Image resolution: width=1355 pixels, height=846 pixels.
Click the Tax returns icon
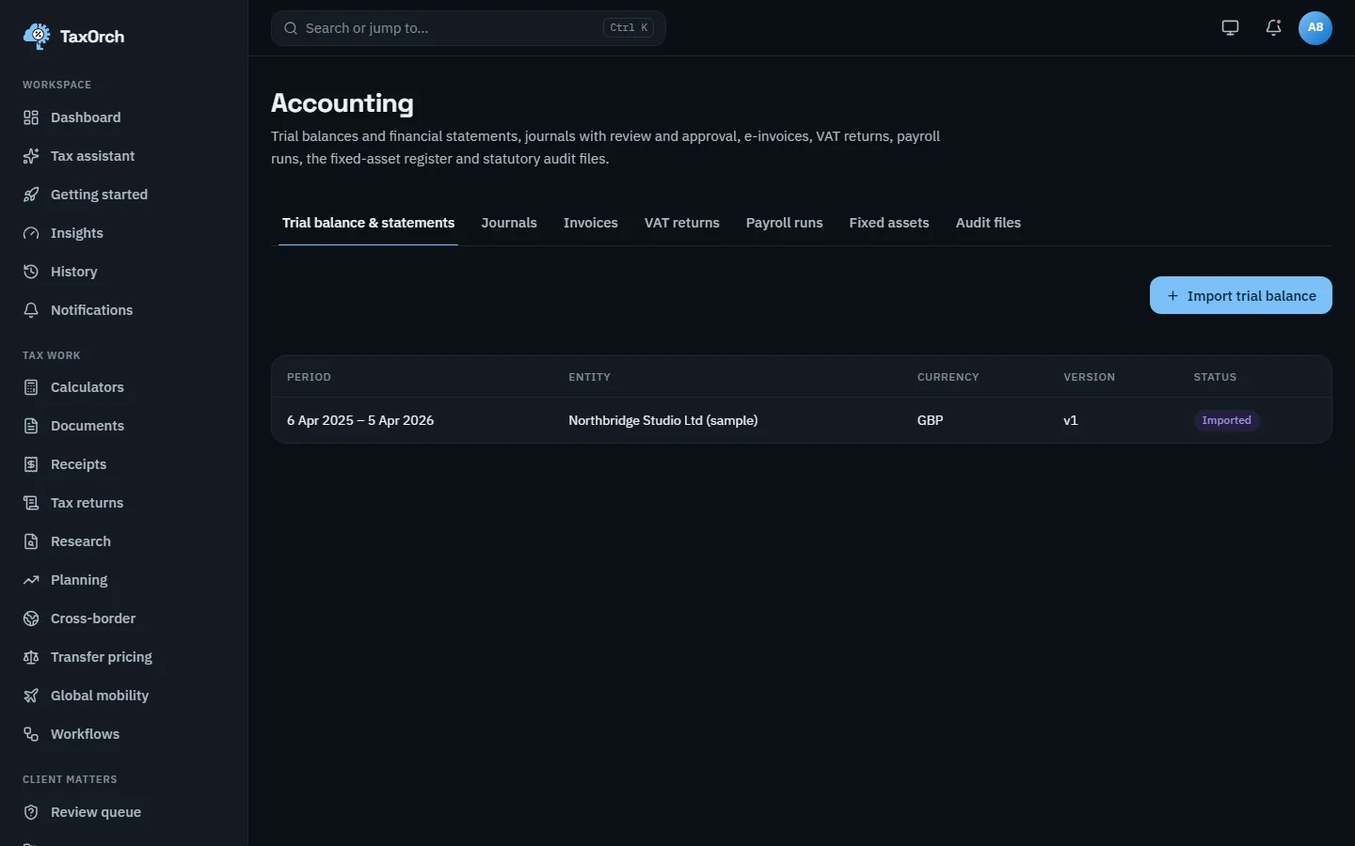point(31,503)
